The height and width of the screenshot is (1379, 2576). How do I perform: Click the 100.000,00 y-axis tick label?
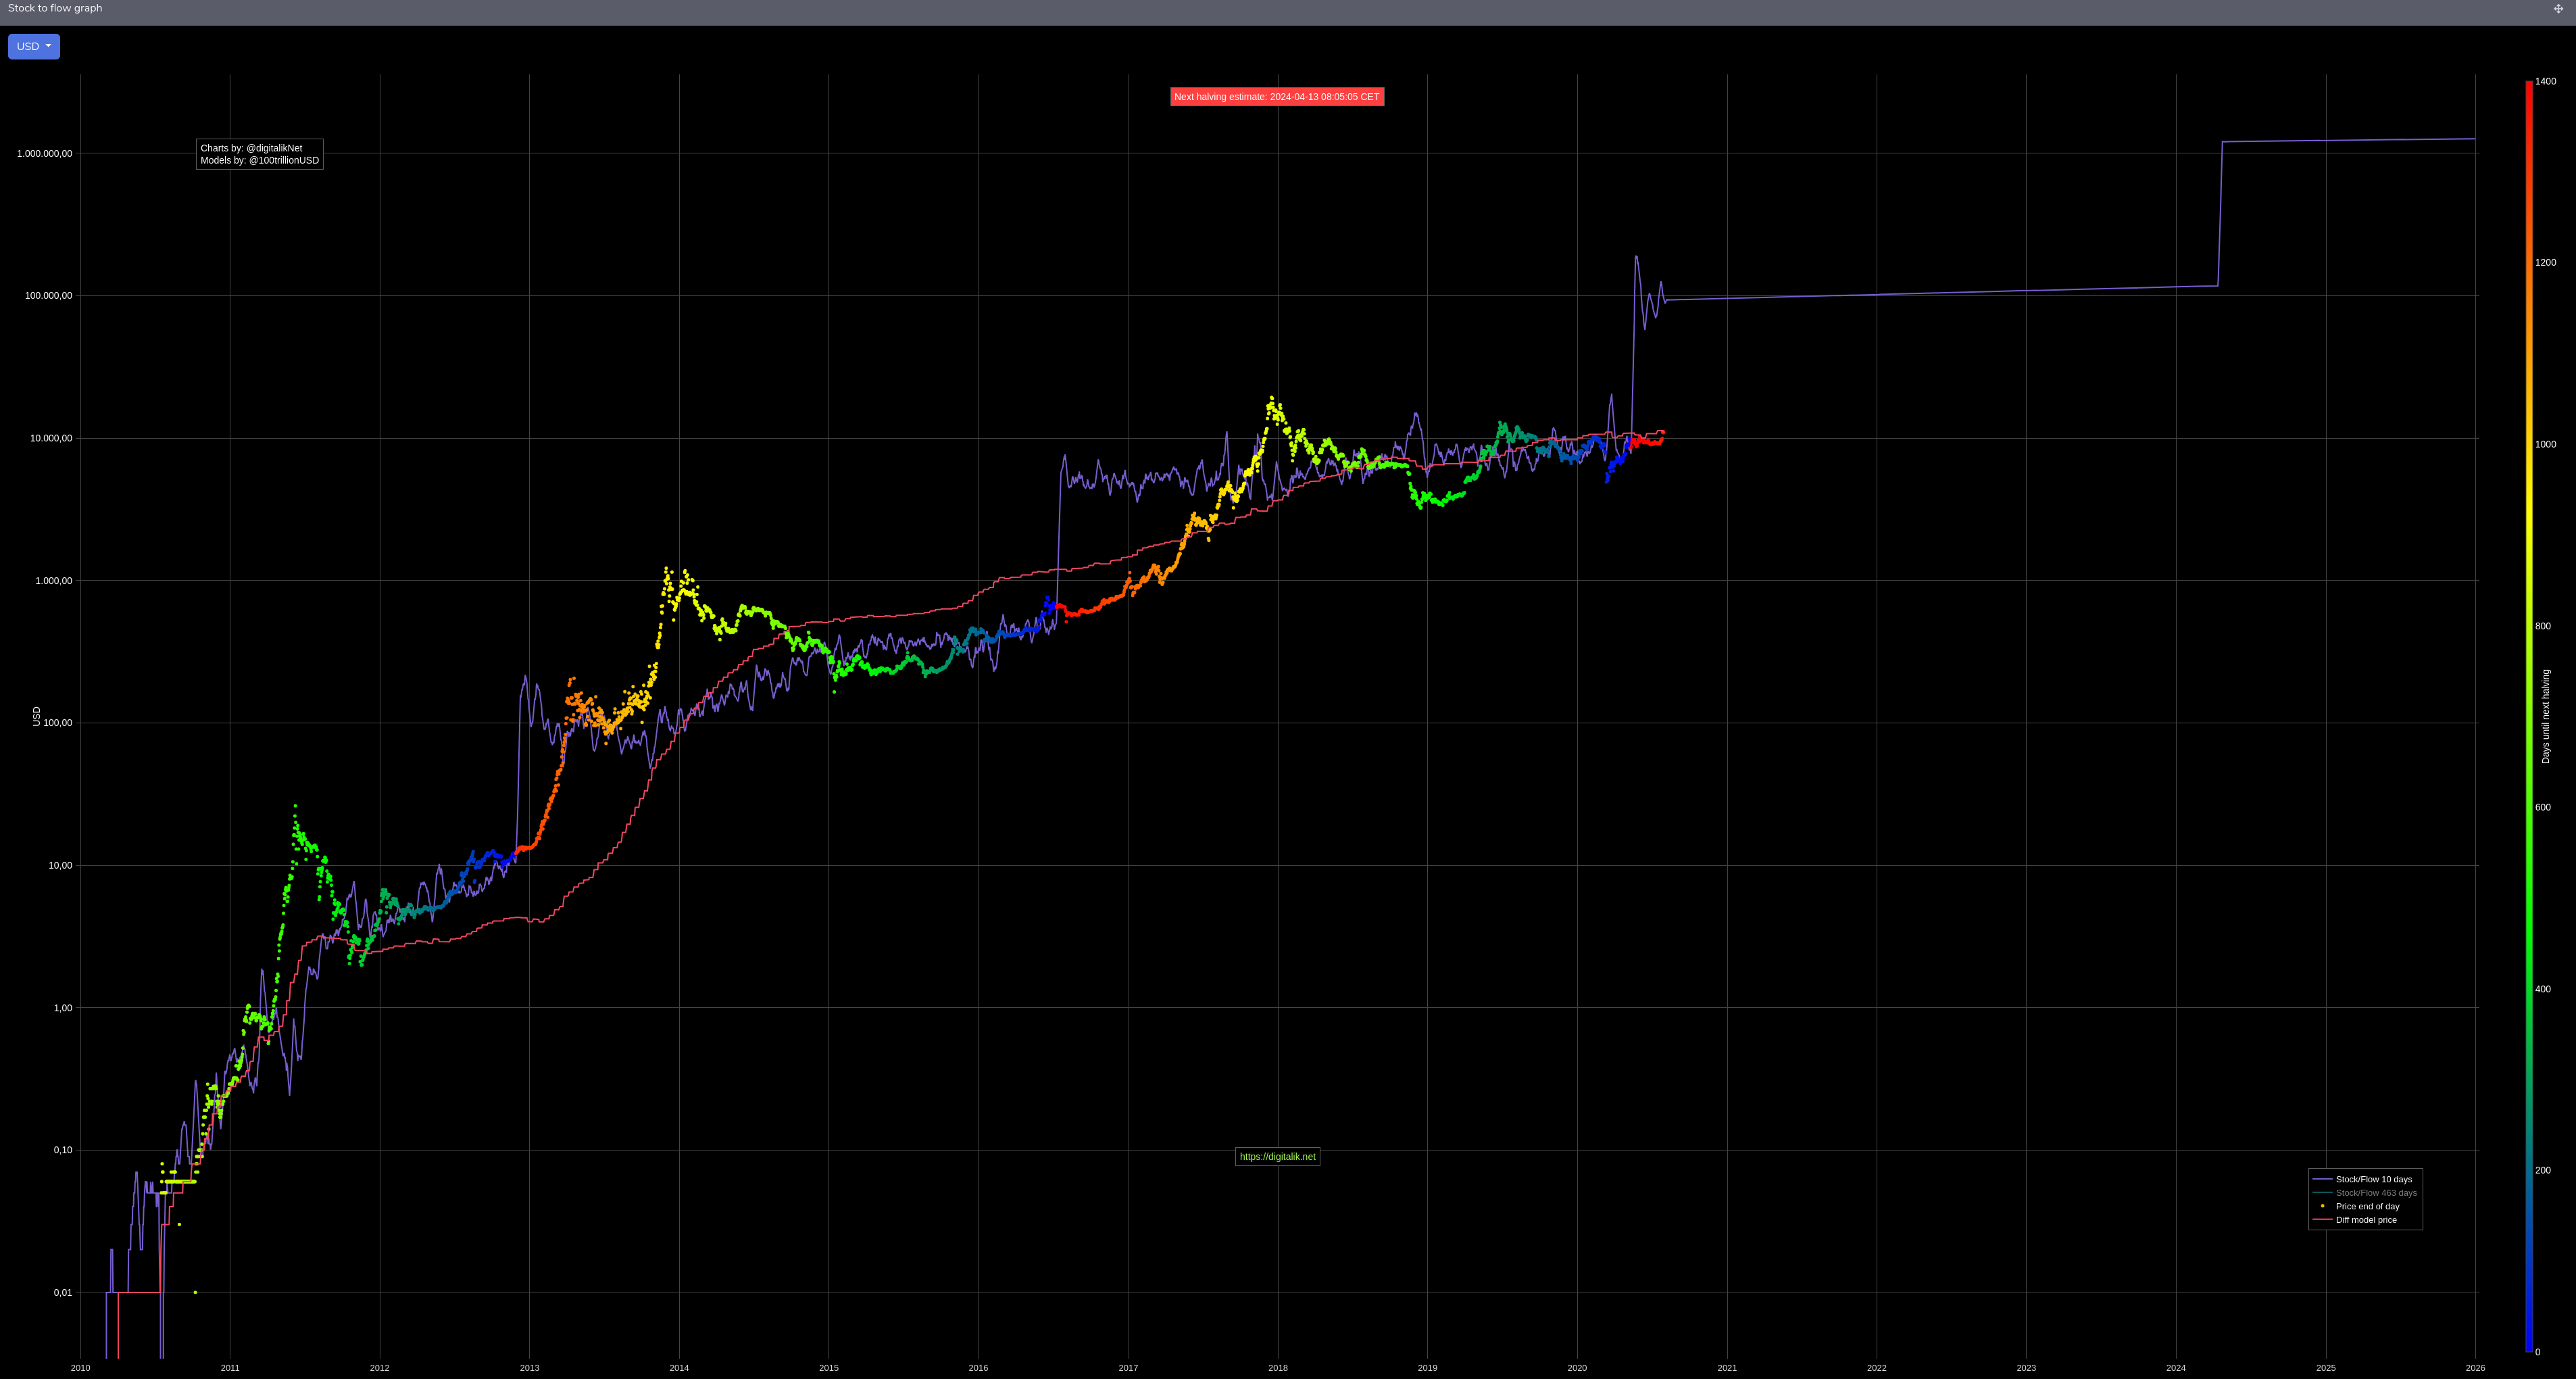click(48, 296)
